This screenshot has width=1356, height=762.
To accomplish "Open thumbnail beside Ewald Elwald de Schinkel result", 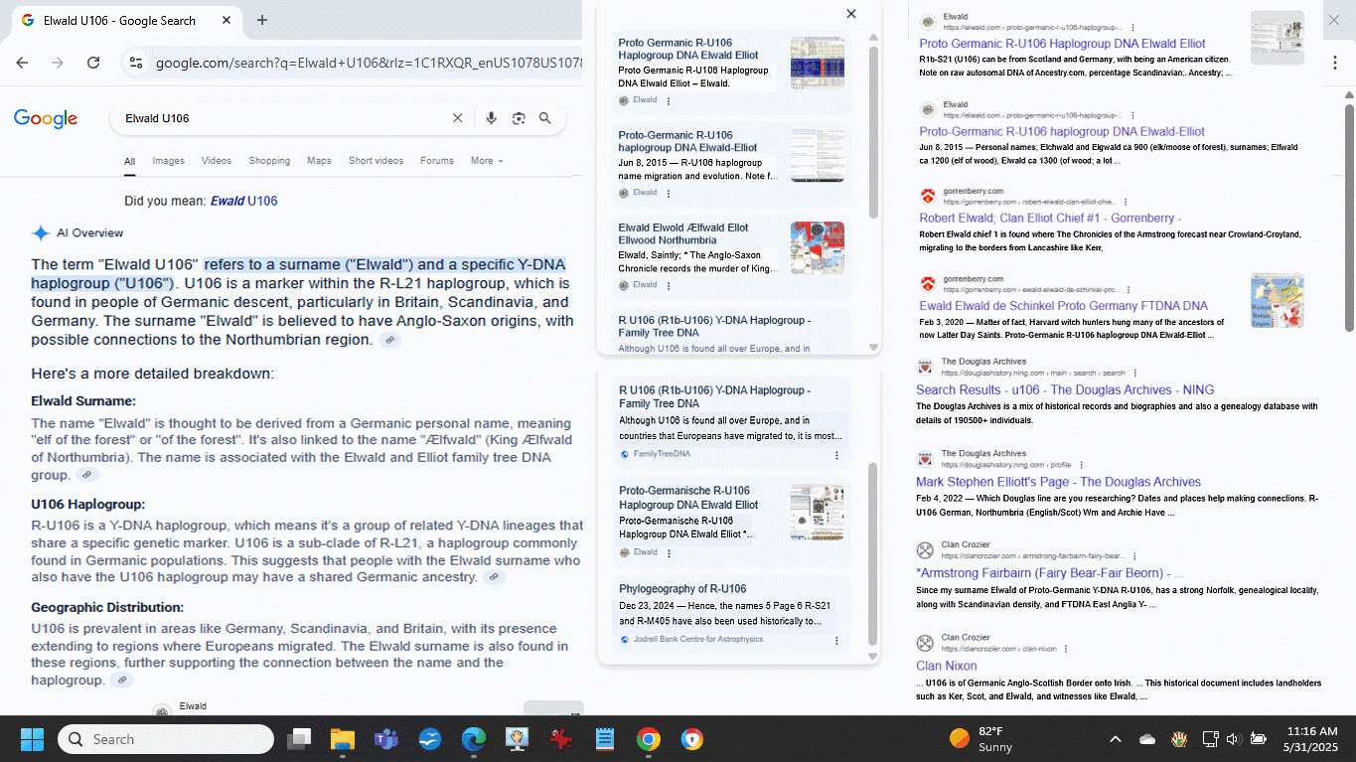I will tap(1278, 300).
